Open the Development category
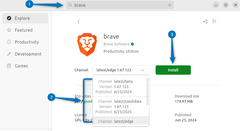 (x=25, y=54)
